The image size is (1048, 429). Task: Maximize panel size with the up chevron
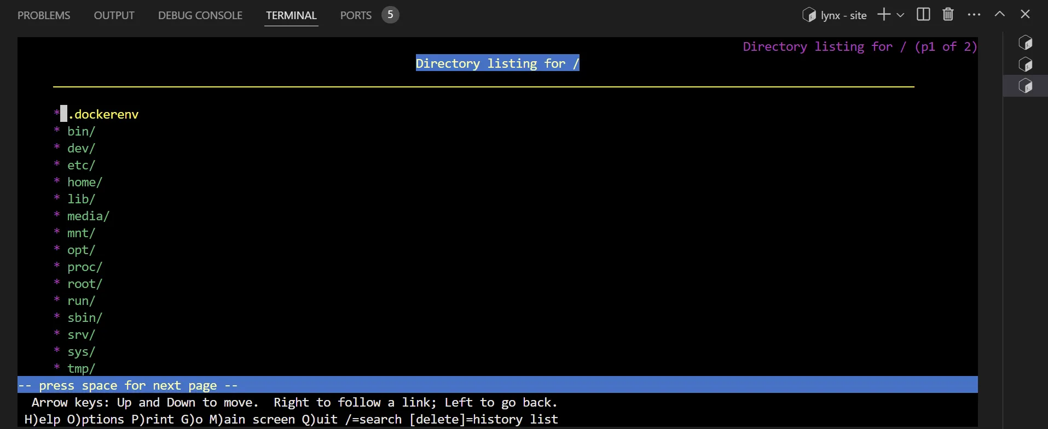pyautogui.click(x=999, y=15)
